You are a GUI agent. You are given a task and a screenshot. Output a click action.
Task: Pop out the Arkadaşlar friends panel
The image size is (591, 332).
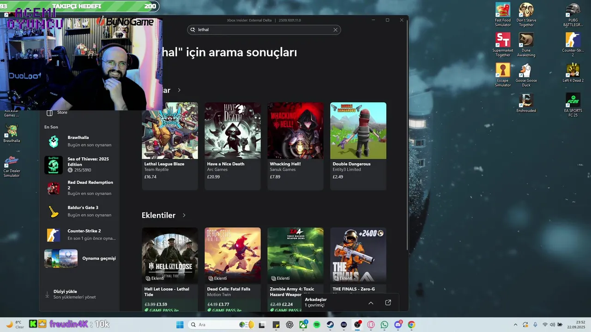(x=388, y=302)
